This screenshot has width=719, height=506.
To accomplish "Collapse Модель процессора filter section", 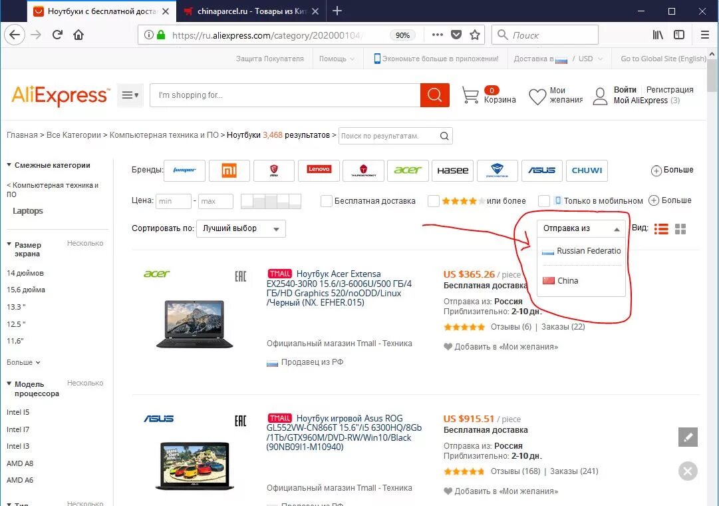I will click(33, 389).
